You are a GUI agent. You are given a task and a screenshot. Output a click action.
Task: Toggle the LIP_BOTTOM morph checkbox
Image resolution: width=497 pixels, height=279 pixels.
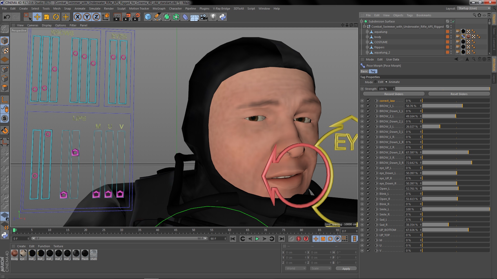click(368, 230)
